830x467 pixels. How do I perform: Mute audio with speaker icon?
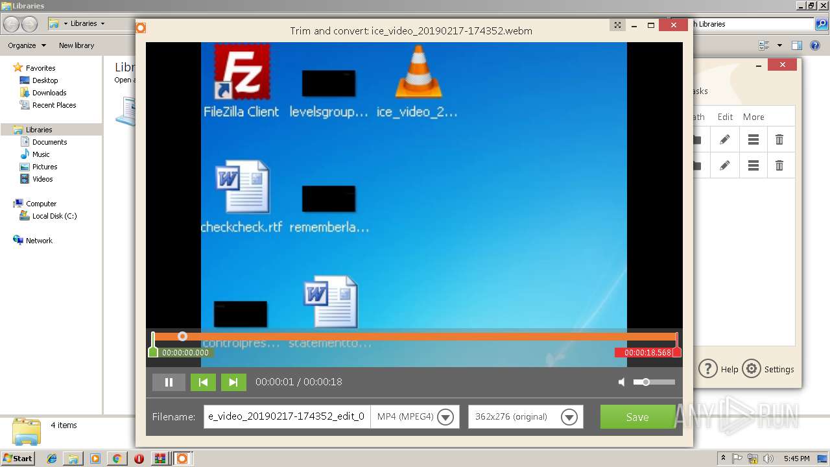pyautogui.click(x=621, y=382)
